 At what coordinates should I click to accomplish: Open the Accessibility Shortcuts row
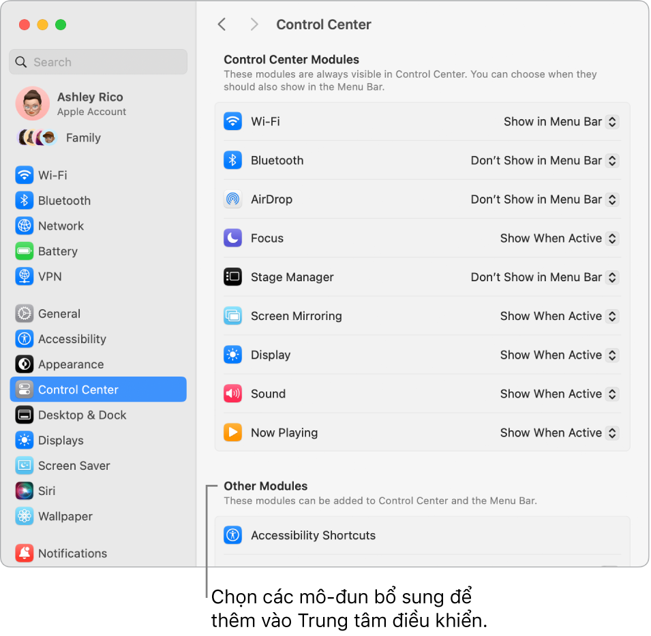(x=422, y=535)
